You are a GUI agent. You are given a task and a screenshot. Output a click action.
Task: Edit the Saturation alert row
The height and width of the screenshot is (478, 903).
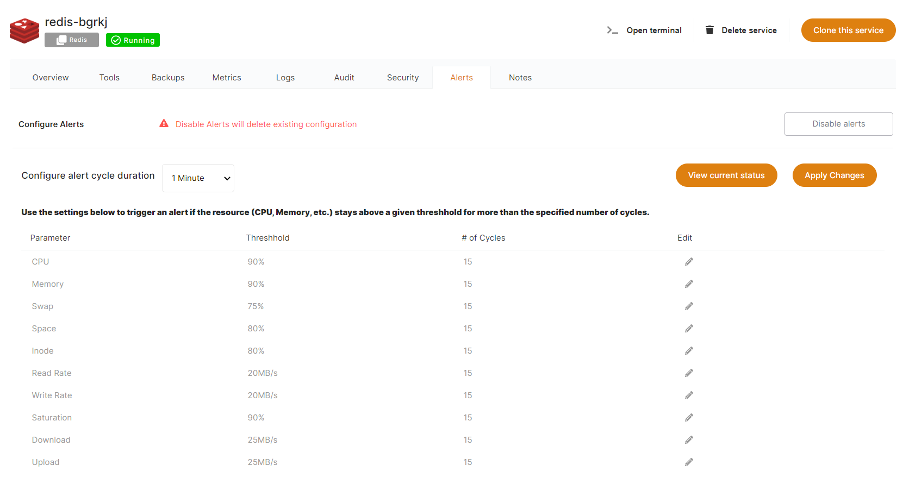coord(689,418)
